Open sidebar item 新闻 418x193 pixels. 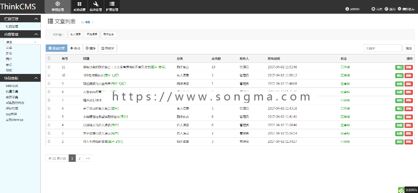(9, 53)
